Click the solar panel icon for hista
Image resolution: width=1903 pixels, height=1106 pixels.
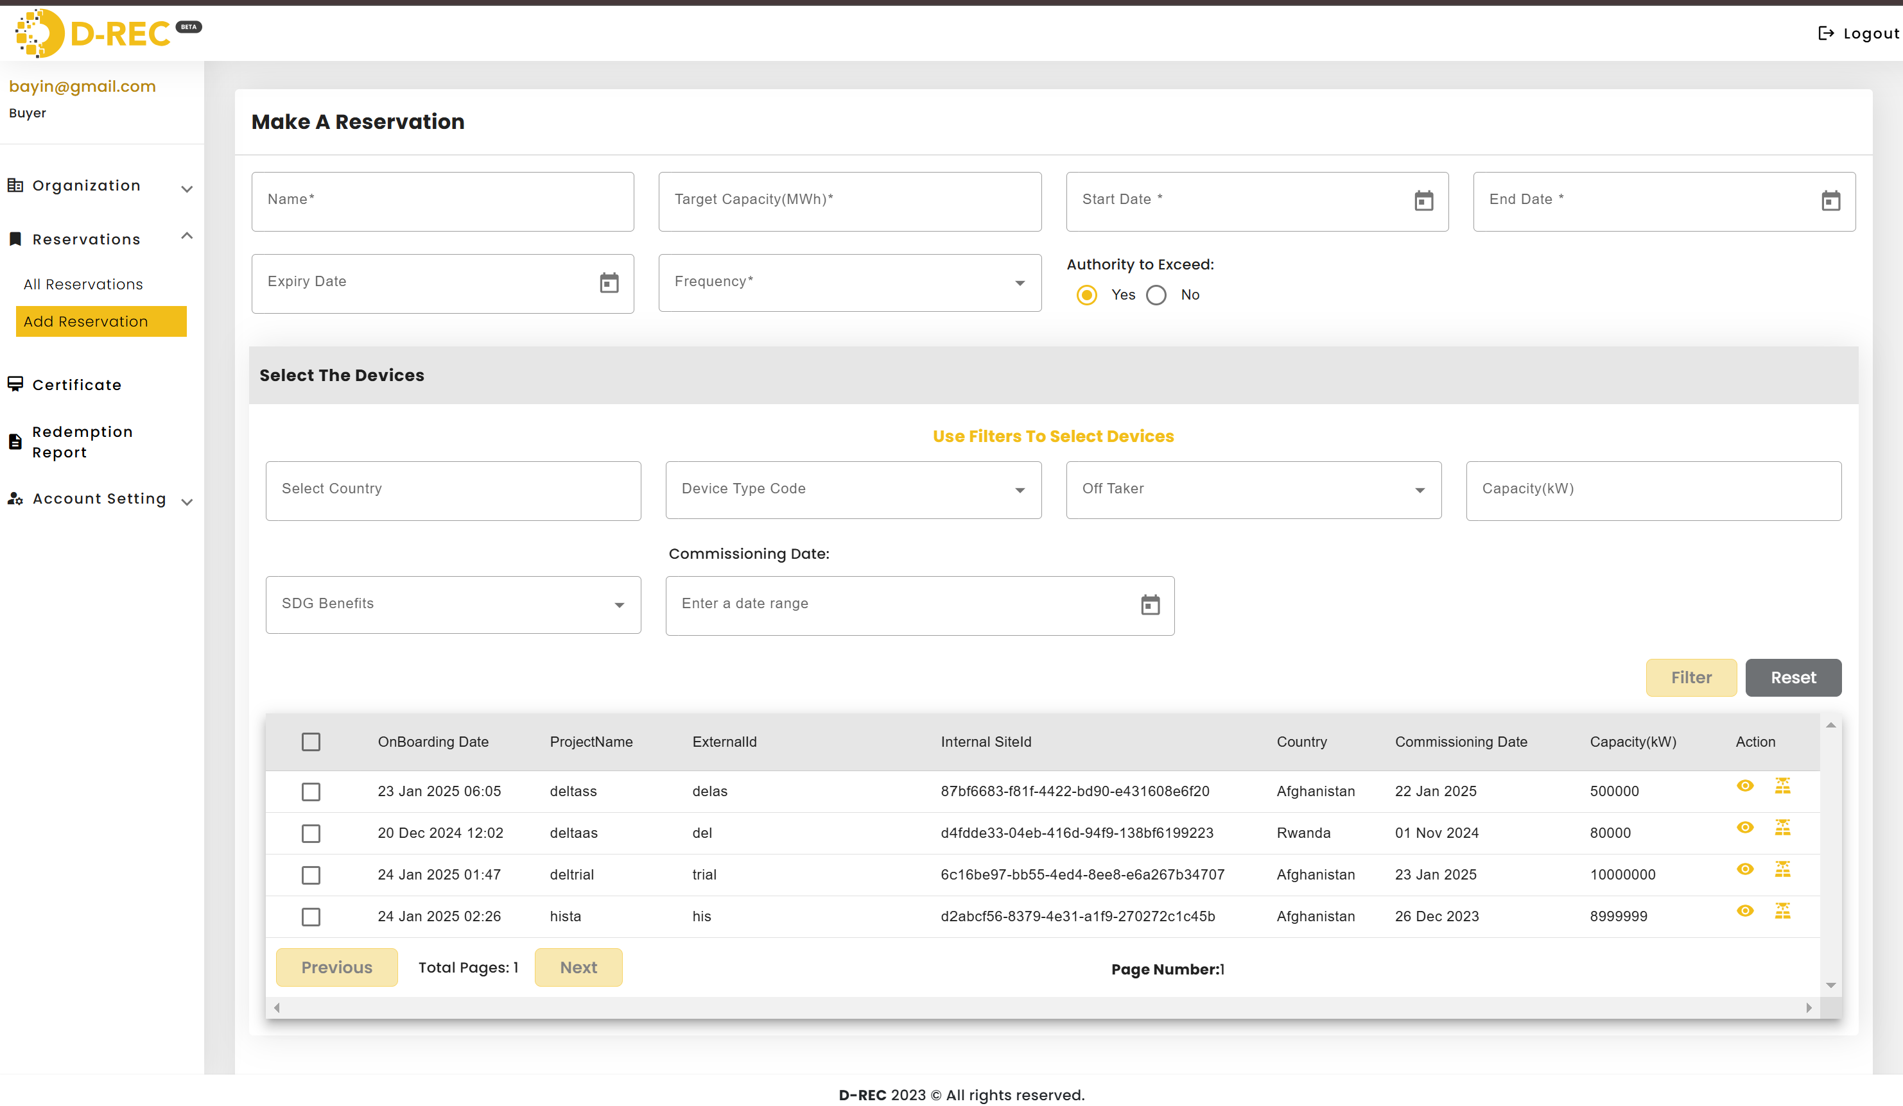tap(1783, 910)
